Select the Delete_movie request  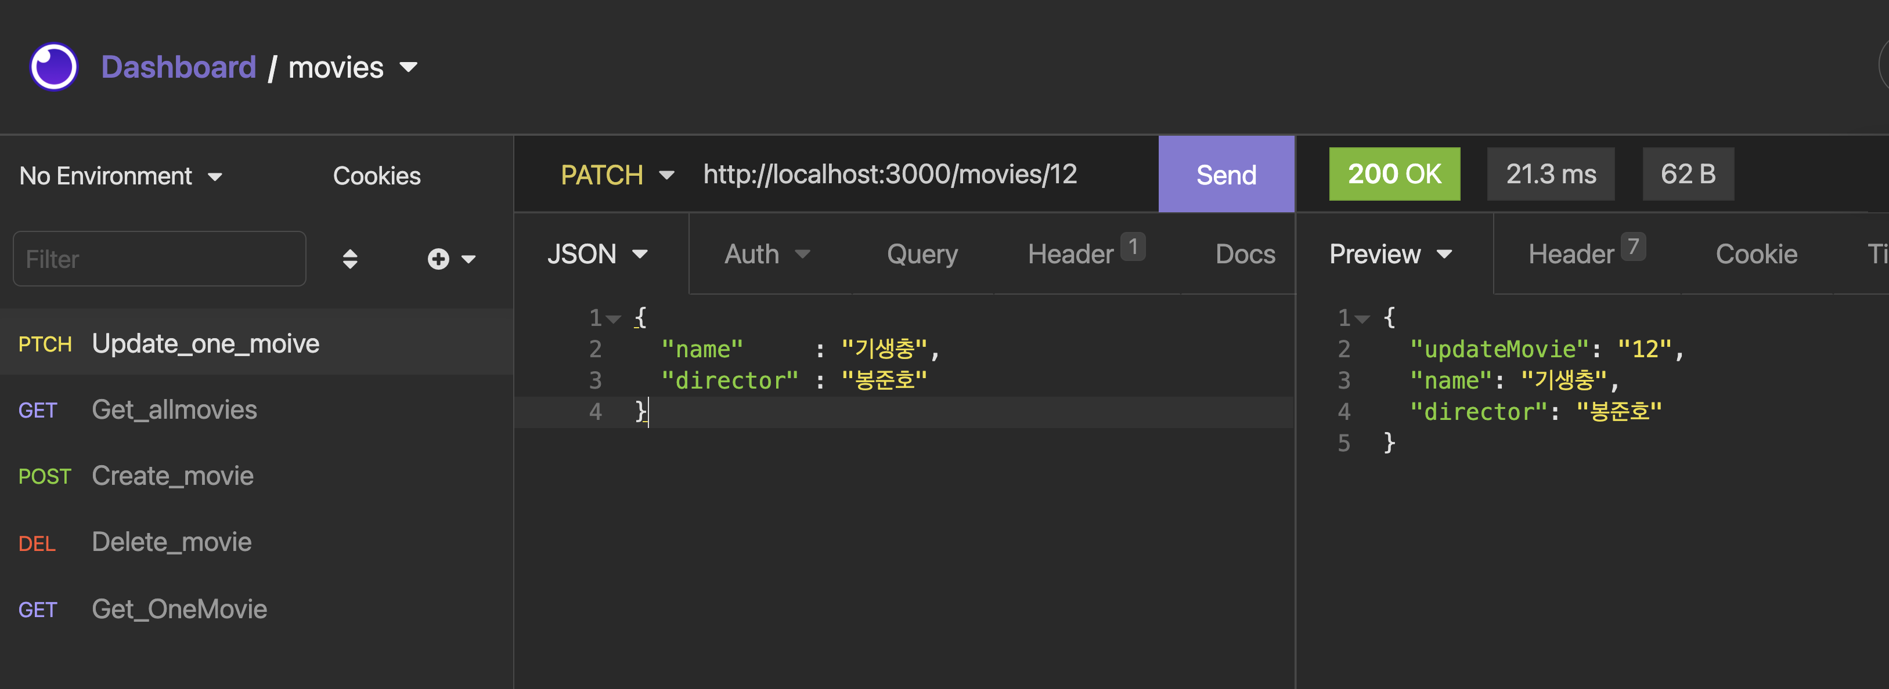(171, 542)
